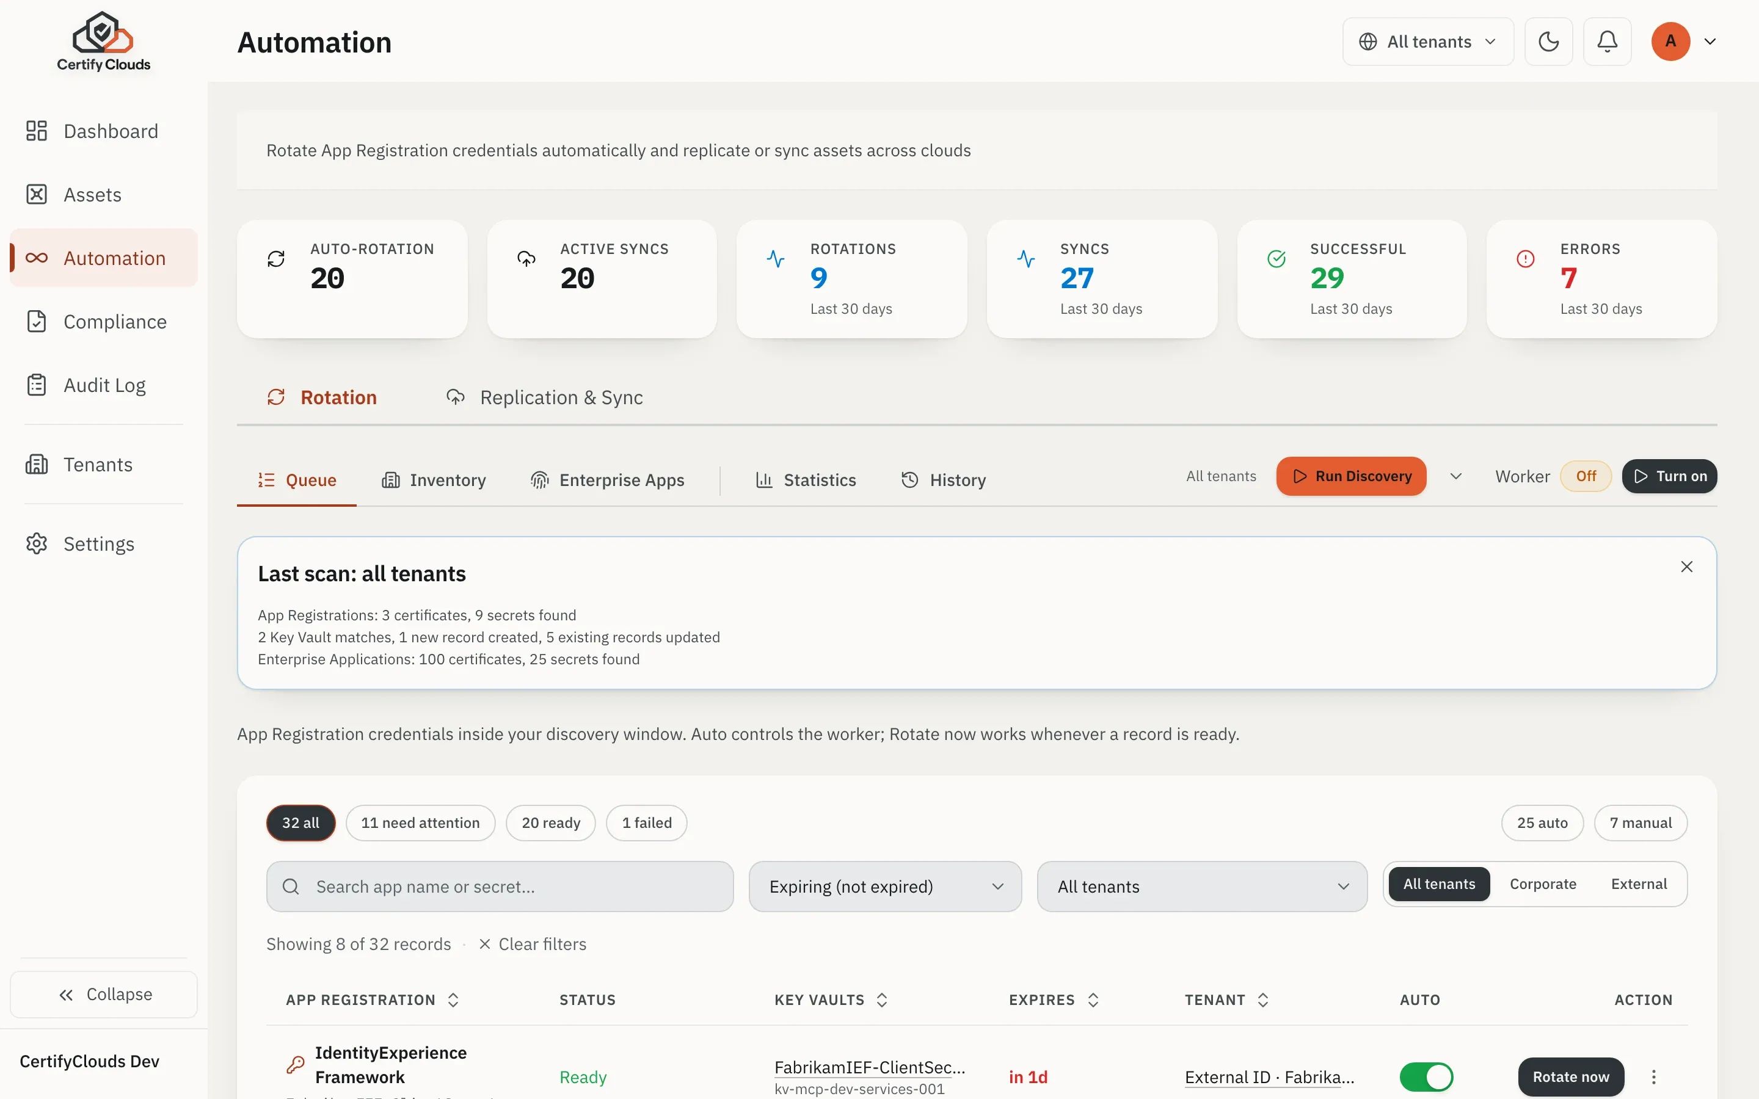Viewport: 1759px width, 1099px height.
Task: Switch to Replication & Sync tab
Action: pyautogui.click(x=544, y=397)
